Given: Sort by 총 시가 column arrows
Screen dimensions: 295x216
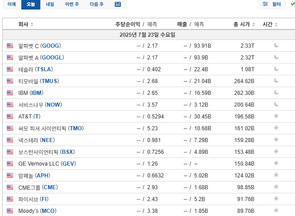Looking at the screenshot, I should 253,25.
